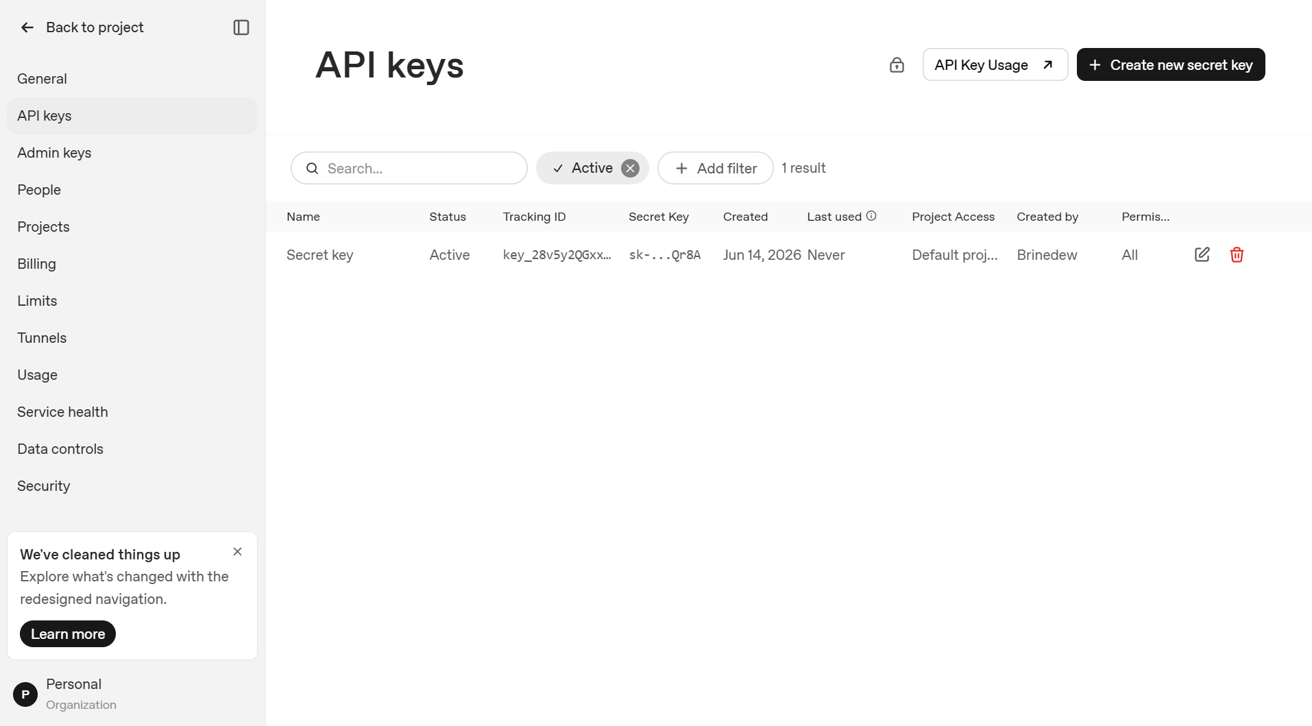Dismiss the cleaned things up notice
1312x726 pixels.
pyautogui.click(x=237, y=551)
